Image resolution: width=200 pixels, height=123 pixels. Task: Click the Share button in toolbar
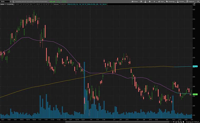(x=135, y=1)
